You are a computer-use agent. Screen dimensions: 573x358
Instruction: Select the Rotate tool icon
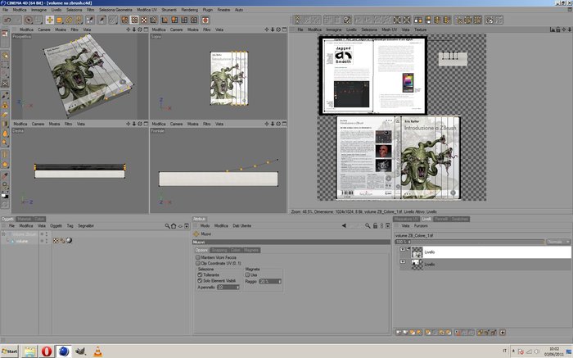point(69,20)
